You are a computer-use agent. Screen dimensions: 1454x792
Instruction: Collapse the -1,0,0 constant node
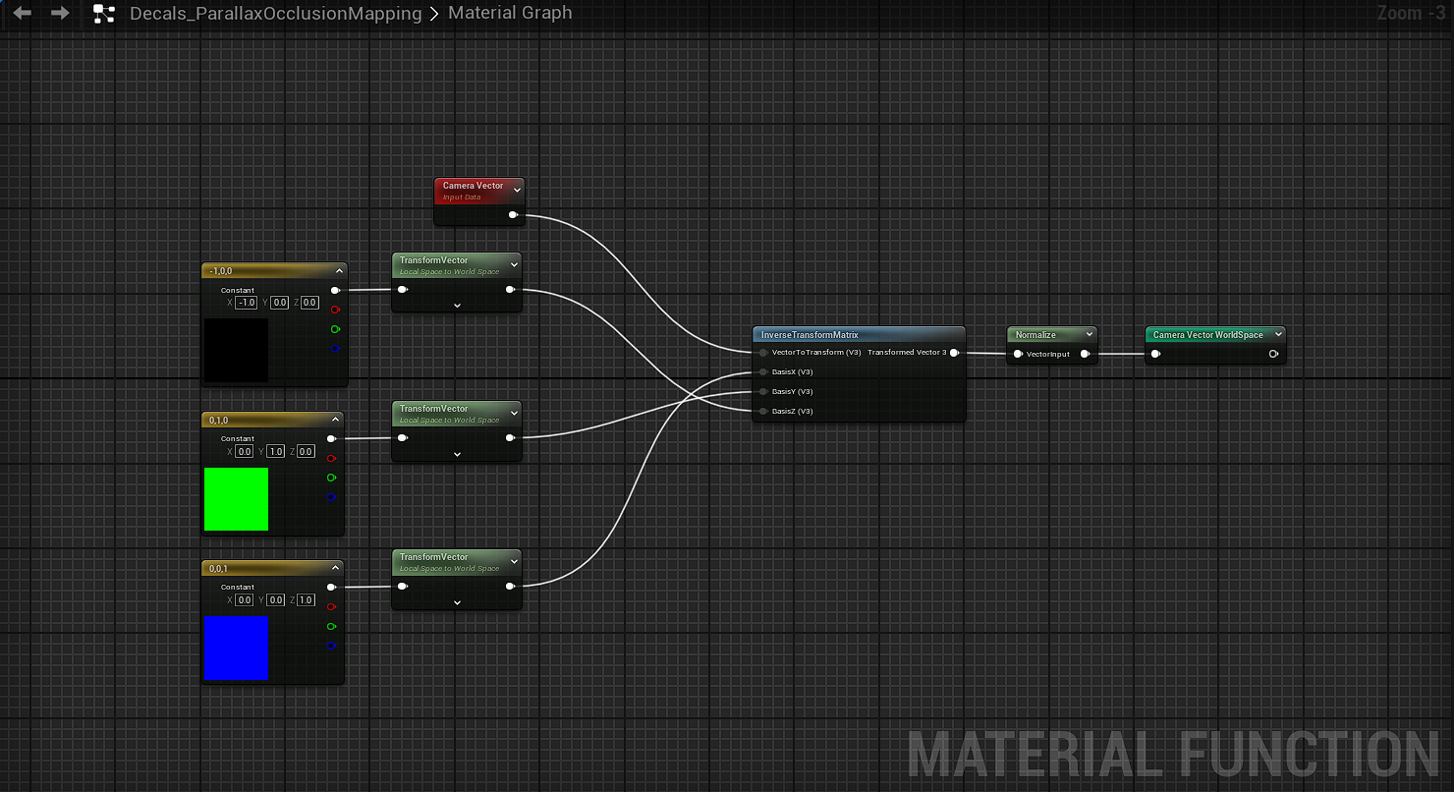(x=339, y=270)
